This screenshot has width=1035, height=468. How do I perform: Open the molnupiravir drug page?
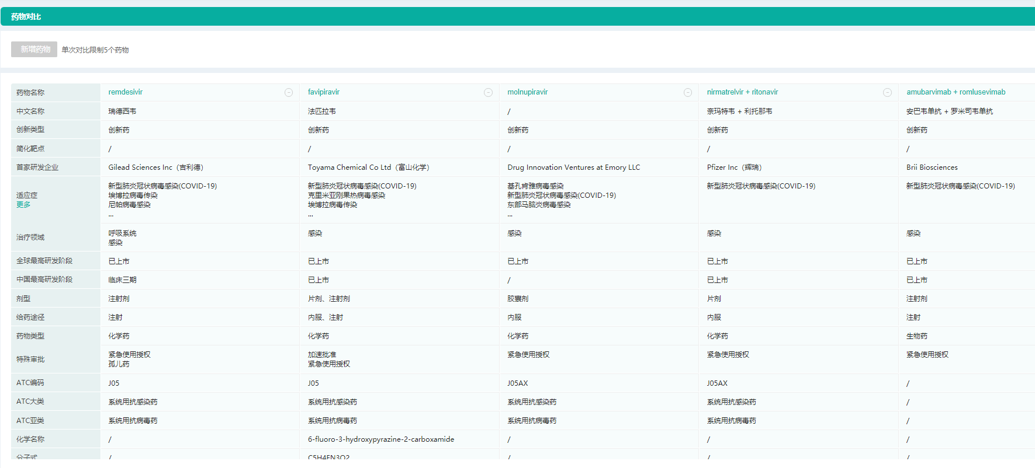527,92
